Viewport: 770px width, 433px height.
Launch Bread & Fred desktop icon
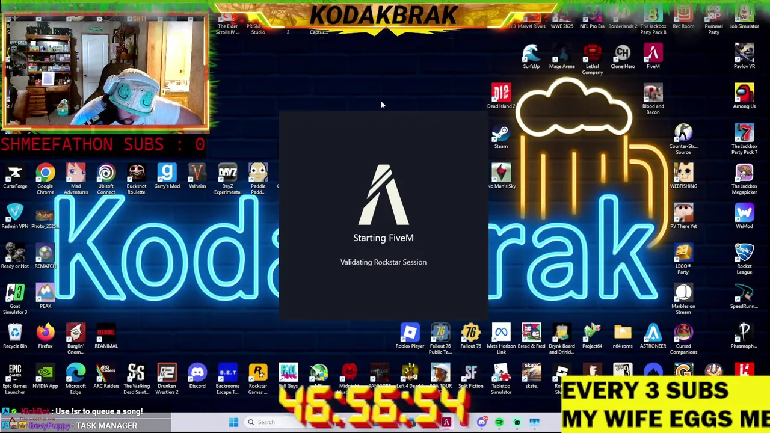(x=531, y=336)
